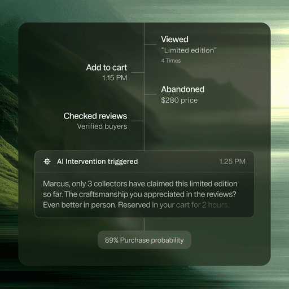Select the Abandoned event label
The width and height of the screenshot is (289, 289).
tap(183, 89)
